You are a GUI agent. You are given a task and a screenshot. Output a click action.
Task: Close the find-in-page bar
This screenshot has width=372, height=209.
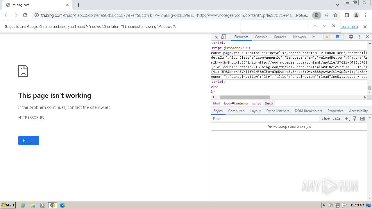pyautogui.click(x=334, y=26)
